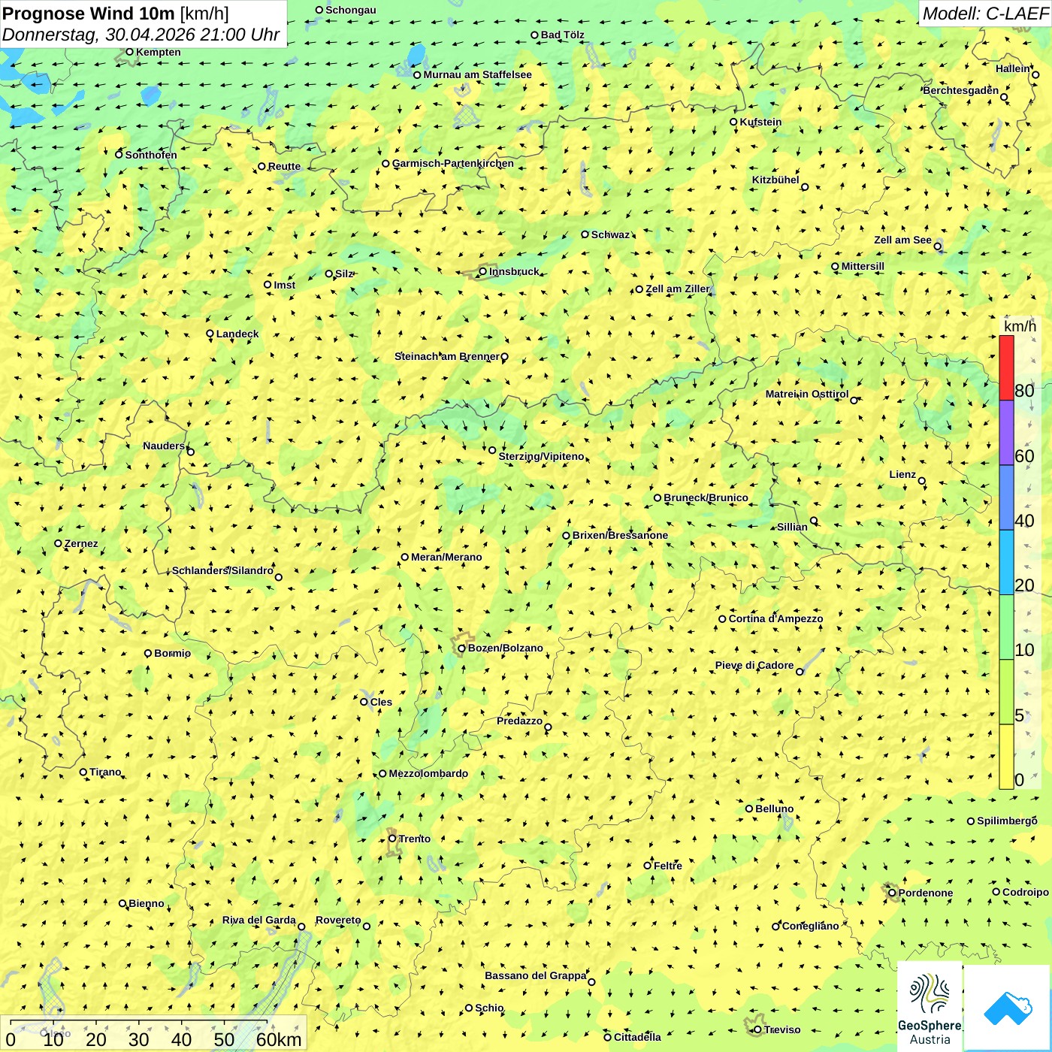Click the blue cloud logo icon
Image resolution: width=1052 pixels, height=1052 pixels.
coord(1007,1008)
